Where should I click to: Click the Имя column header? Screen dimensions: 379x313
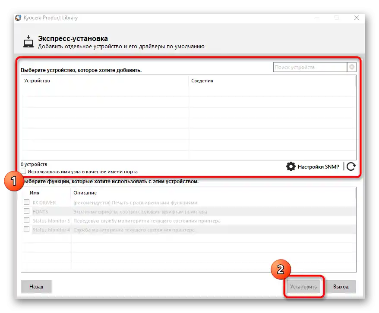(x=35, y=193)
